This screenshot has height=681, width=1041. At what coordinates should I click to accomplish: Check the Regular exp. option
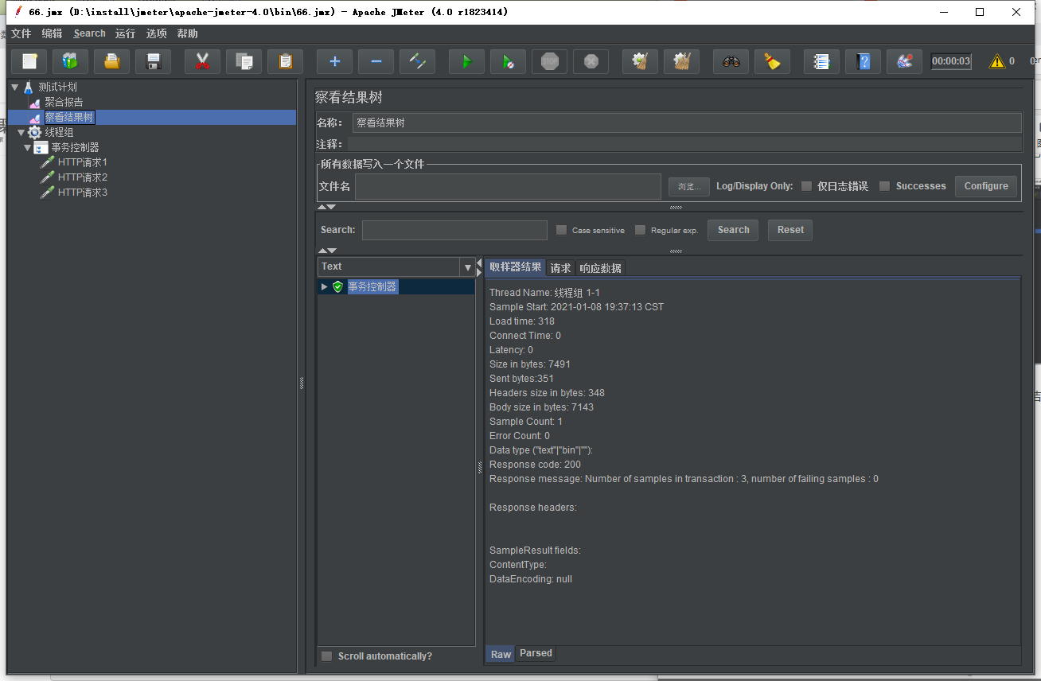coord(641,230)
